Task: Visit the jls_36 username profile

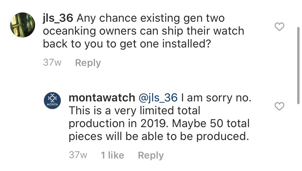Action: (58, 18)
